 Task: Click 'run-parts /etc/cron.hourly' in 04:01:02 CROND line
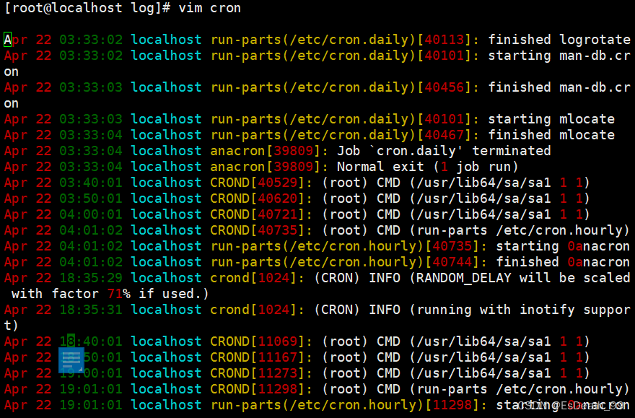(x=520, y=230)
